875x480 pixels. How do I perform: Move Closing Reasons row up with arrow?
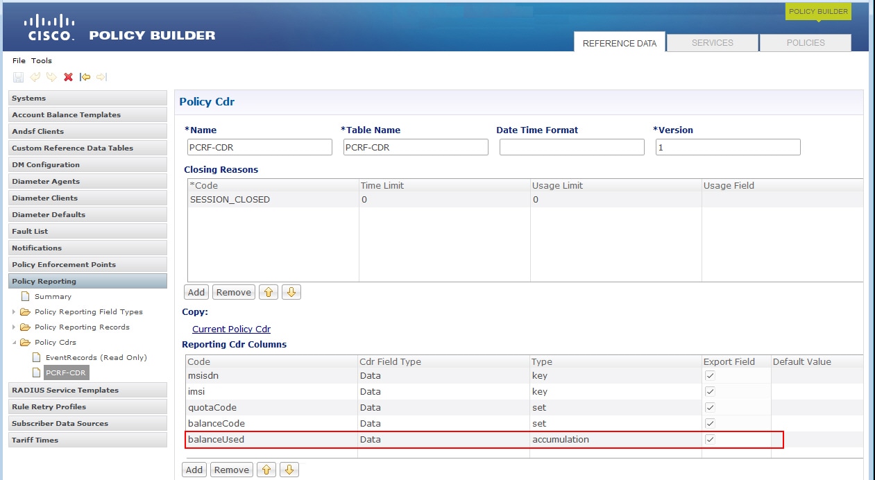click(x=267, y=293)
